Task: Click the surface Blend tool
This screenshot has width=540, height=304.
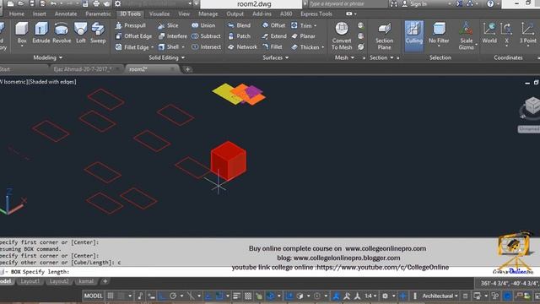Action: pyautogui.click(x=239, y=25)
